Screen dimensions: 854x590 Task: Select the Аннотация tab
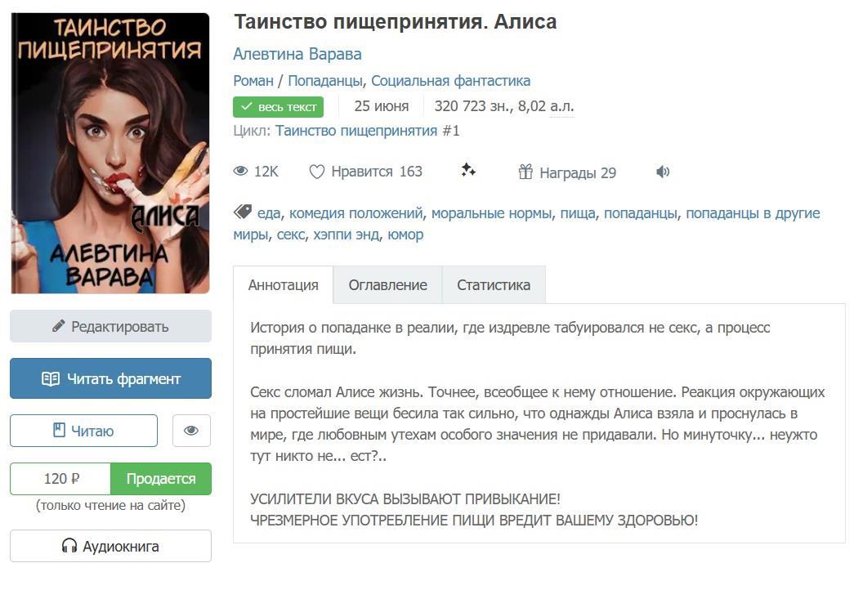[x=284, y=285]
